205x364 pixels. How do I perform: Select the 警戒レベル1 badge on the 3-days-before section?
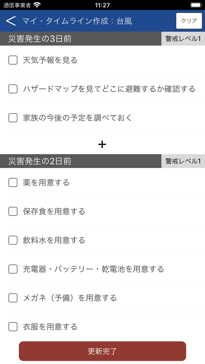click(182, 39)
